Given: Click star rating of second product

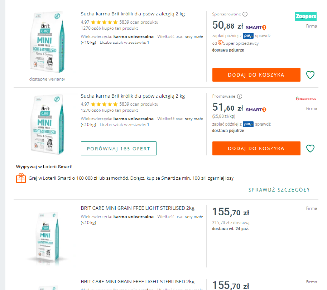Looking at the screenshot, I should (x=104, y=104).
